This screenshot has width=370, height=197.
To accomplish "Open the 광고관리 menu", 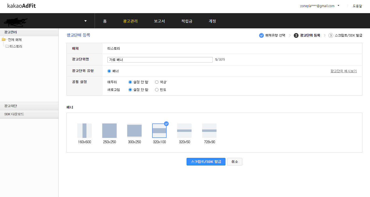I will pos(130,21).
